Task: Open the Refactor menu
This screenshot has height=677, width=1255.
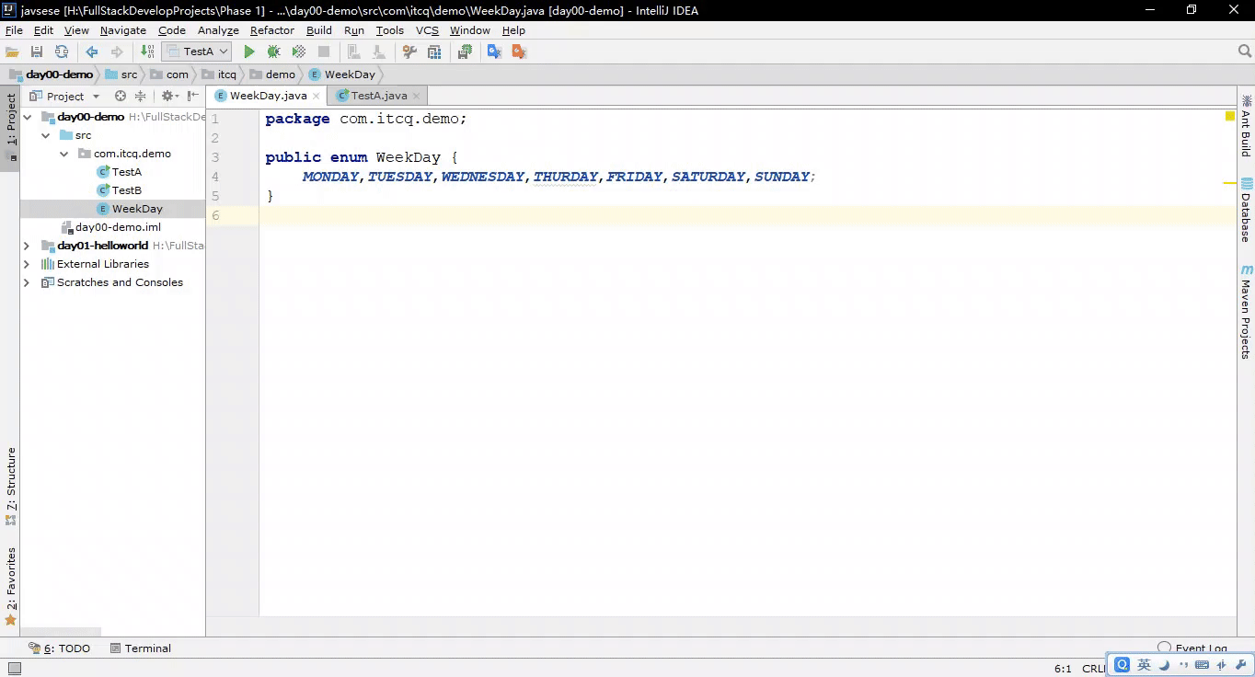Action: 272,30
